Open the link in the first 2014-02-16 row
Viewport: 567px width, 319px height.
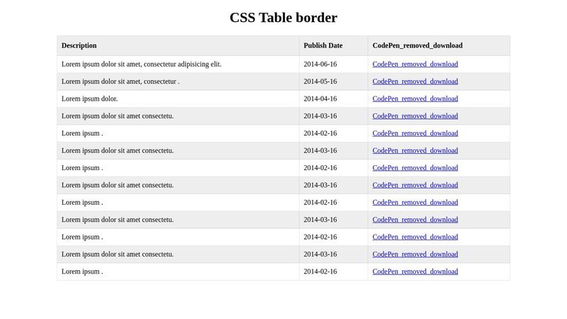pos(415,133)
